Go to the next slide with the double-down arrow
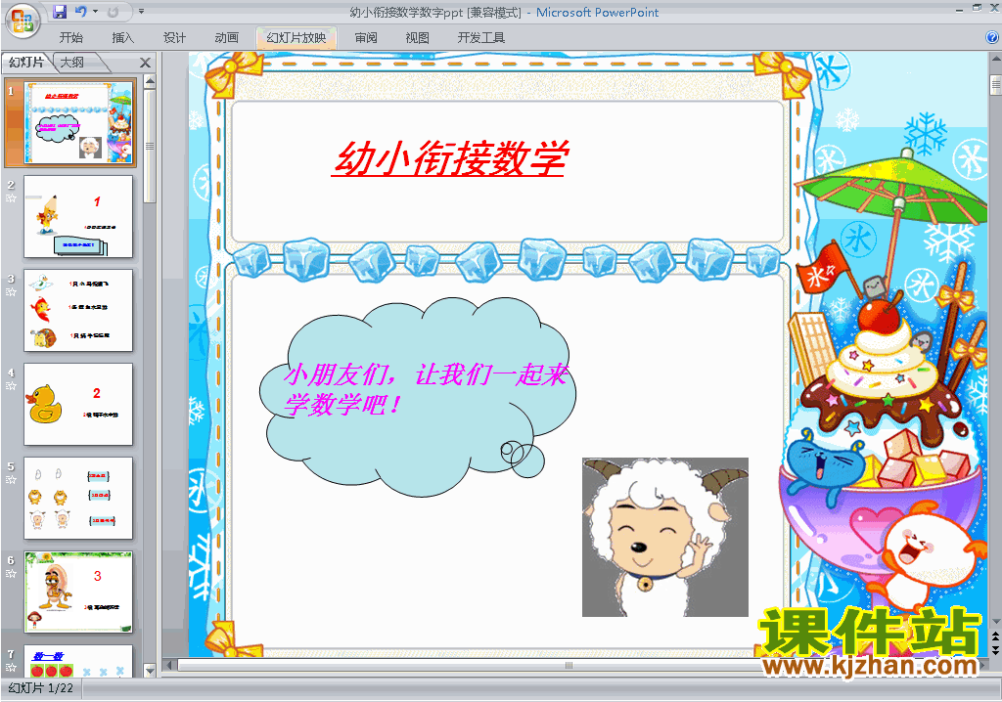This screenshot has height=702, width=1002. 995,649
